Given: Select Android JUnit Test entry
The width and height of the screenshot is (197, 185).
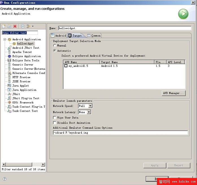Looking at the screenshot, I should (26, 48).
